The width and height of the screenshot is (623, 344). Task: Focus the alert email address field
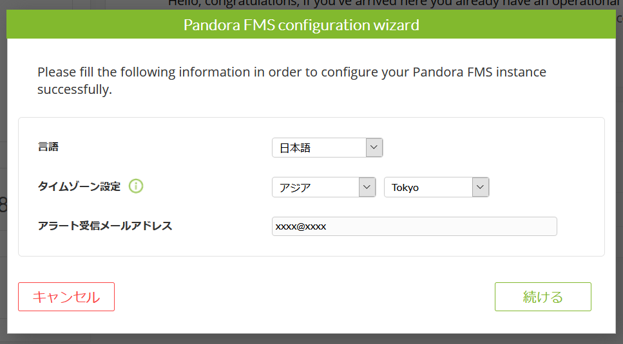point(414,226)
